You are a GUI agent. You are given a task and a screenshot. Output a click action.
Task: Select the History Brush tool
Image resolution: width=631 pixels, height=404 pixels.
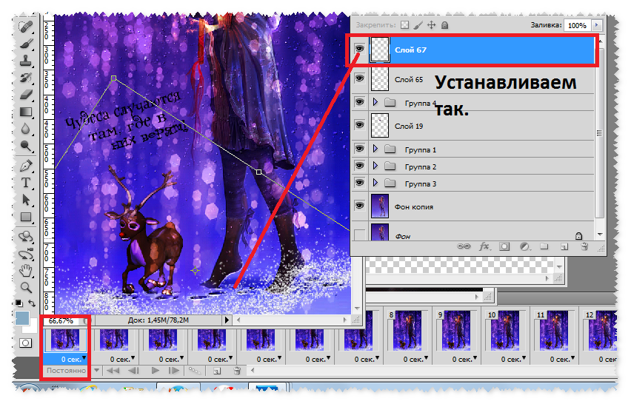[x=26, y=77]
